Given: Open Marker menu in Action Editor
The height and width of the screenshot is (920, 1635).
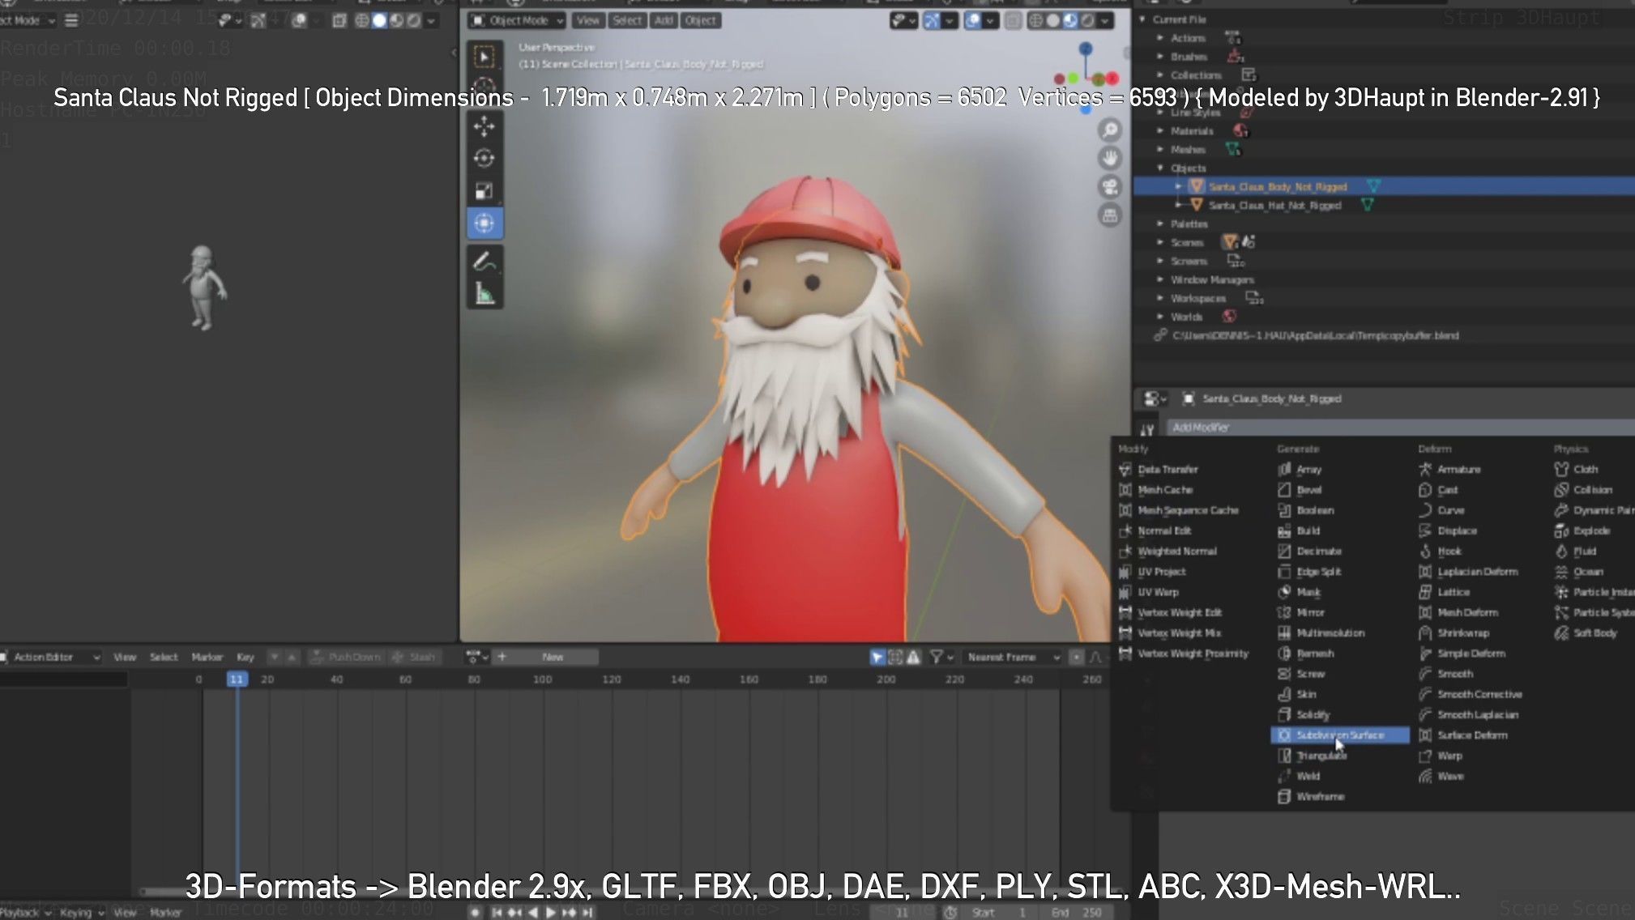Looking at the screenshot, I should [x=207, y=658].
